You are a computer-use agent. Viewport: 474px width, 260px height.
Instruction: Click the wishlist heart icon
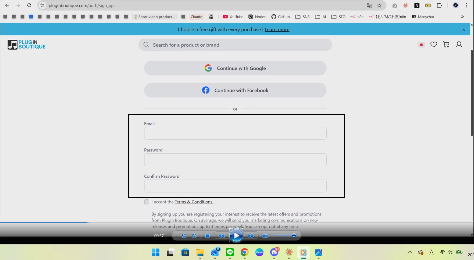point(434,44)
